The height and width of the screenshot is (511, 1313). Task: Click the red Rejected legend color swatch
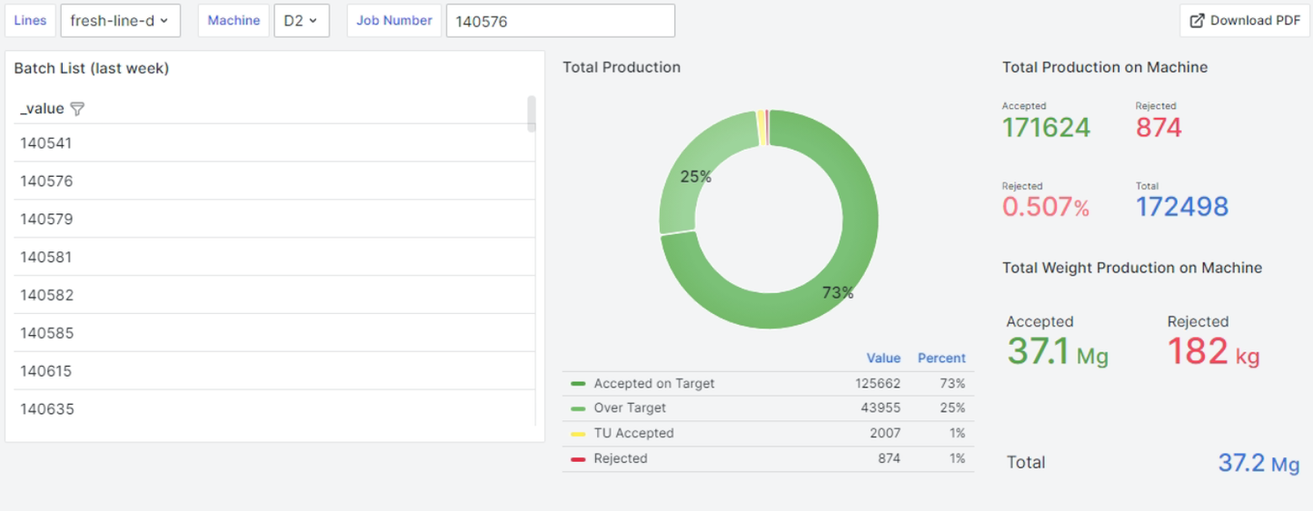[x=578, y=459]
